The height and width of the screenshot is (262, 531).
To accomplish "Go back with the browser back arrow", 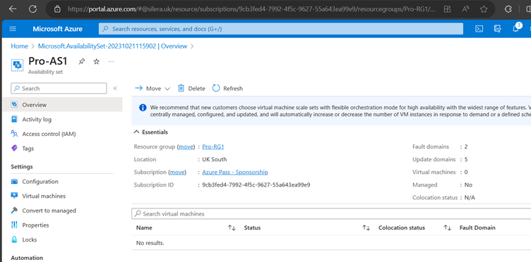I will click(x=13, y=9).
